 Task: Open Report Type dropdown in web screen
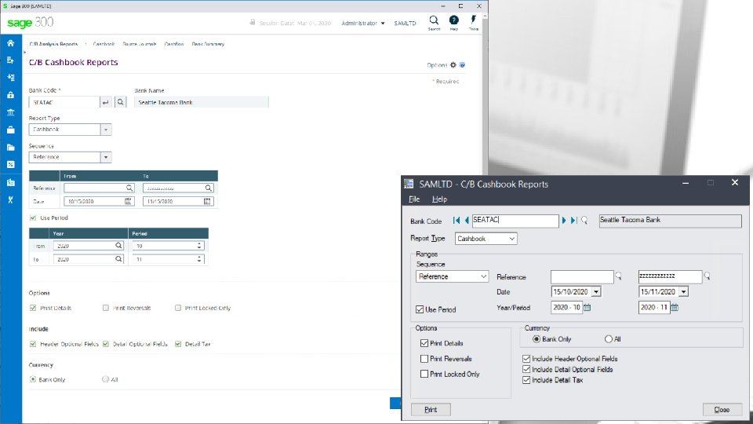(x=106, y=130)
